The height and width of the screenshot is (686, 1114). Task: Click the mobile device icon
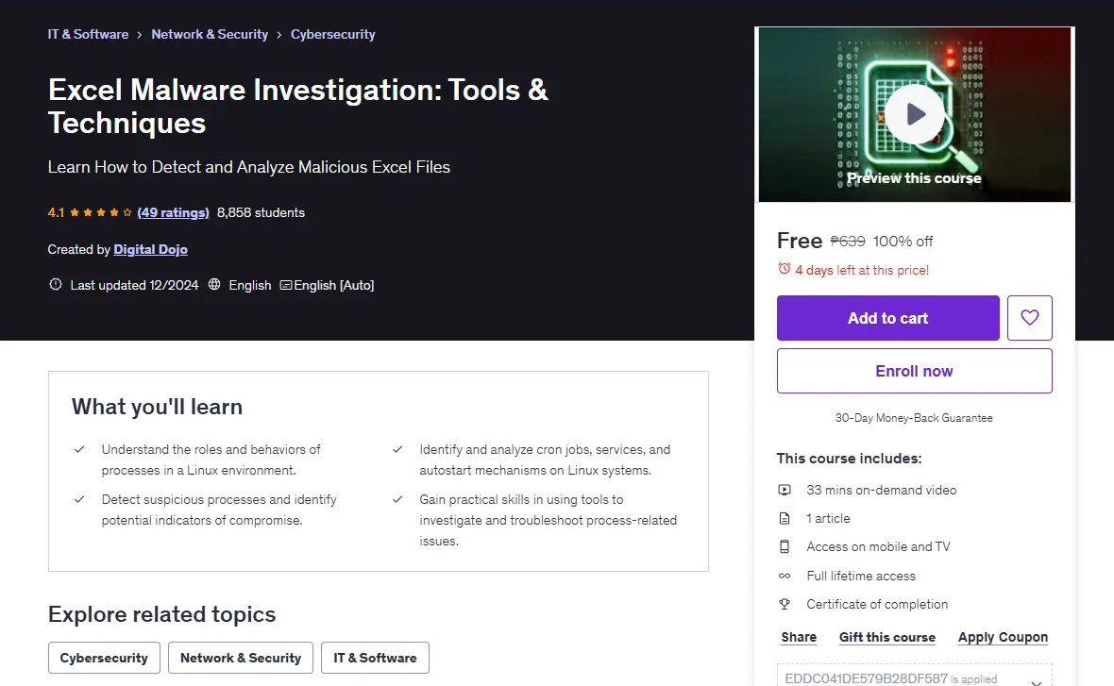(x=785, y=546)
